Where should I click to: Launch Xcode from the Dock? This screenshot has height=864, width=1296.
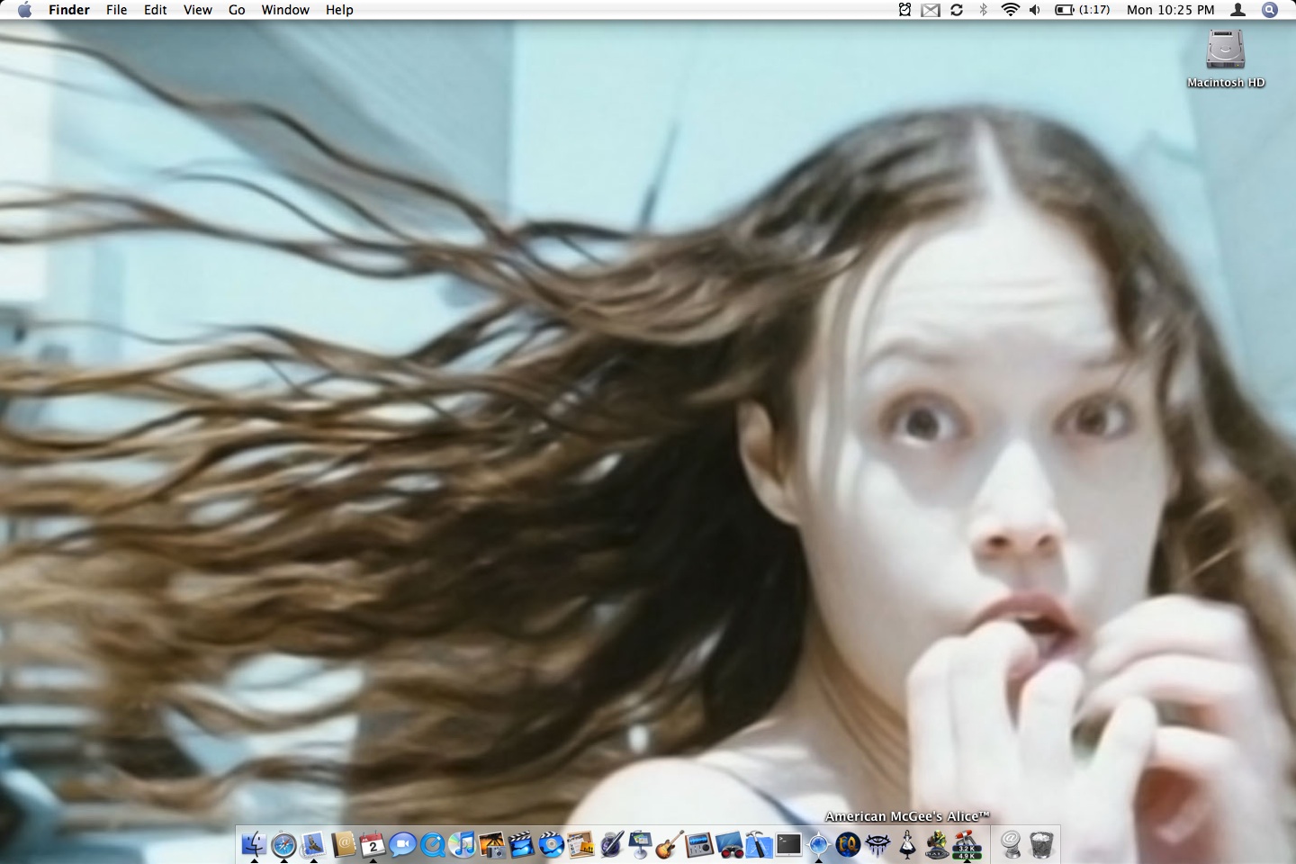pos(759,844)
